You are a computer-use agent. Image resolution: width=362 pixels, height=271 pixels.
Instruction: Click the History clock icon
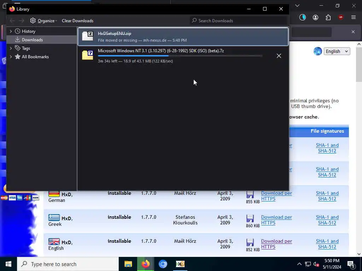[18, 31]
